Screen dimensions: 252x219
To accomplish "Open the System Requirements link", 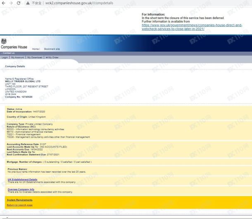I will (x=19, y=200).
